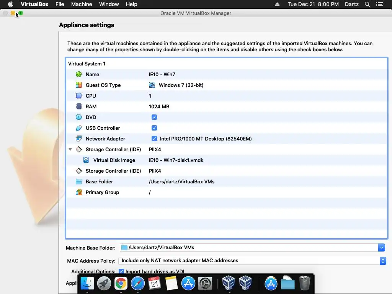Open the Window menu
The height and width of the screenshot is (294, 392).
click(x=109, y=4)
